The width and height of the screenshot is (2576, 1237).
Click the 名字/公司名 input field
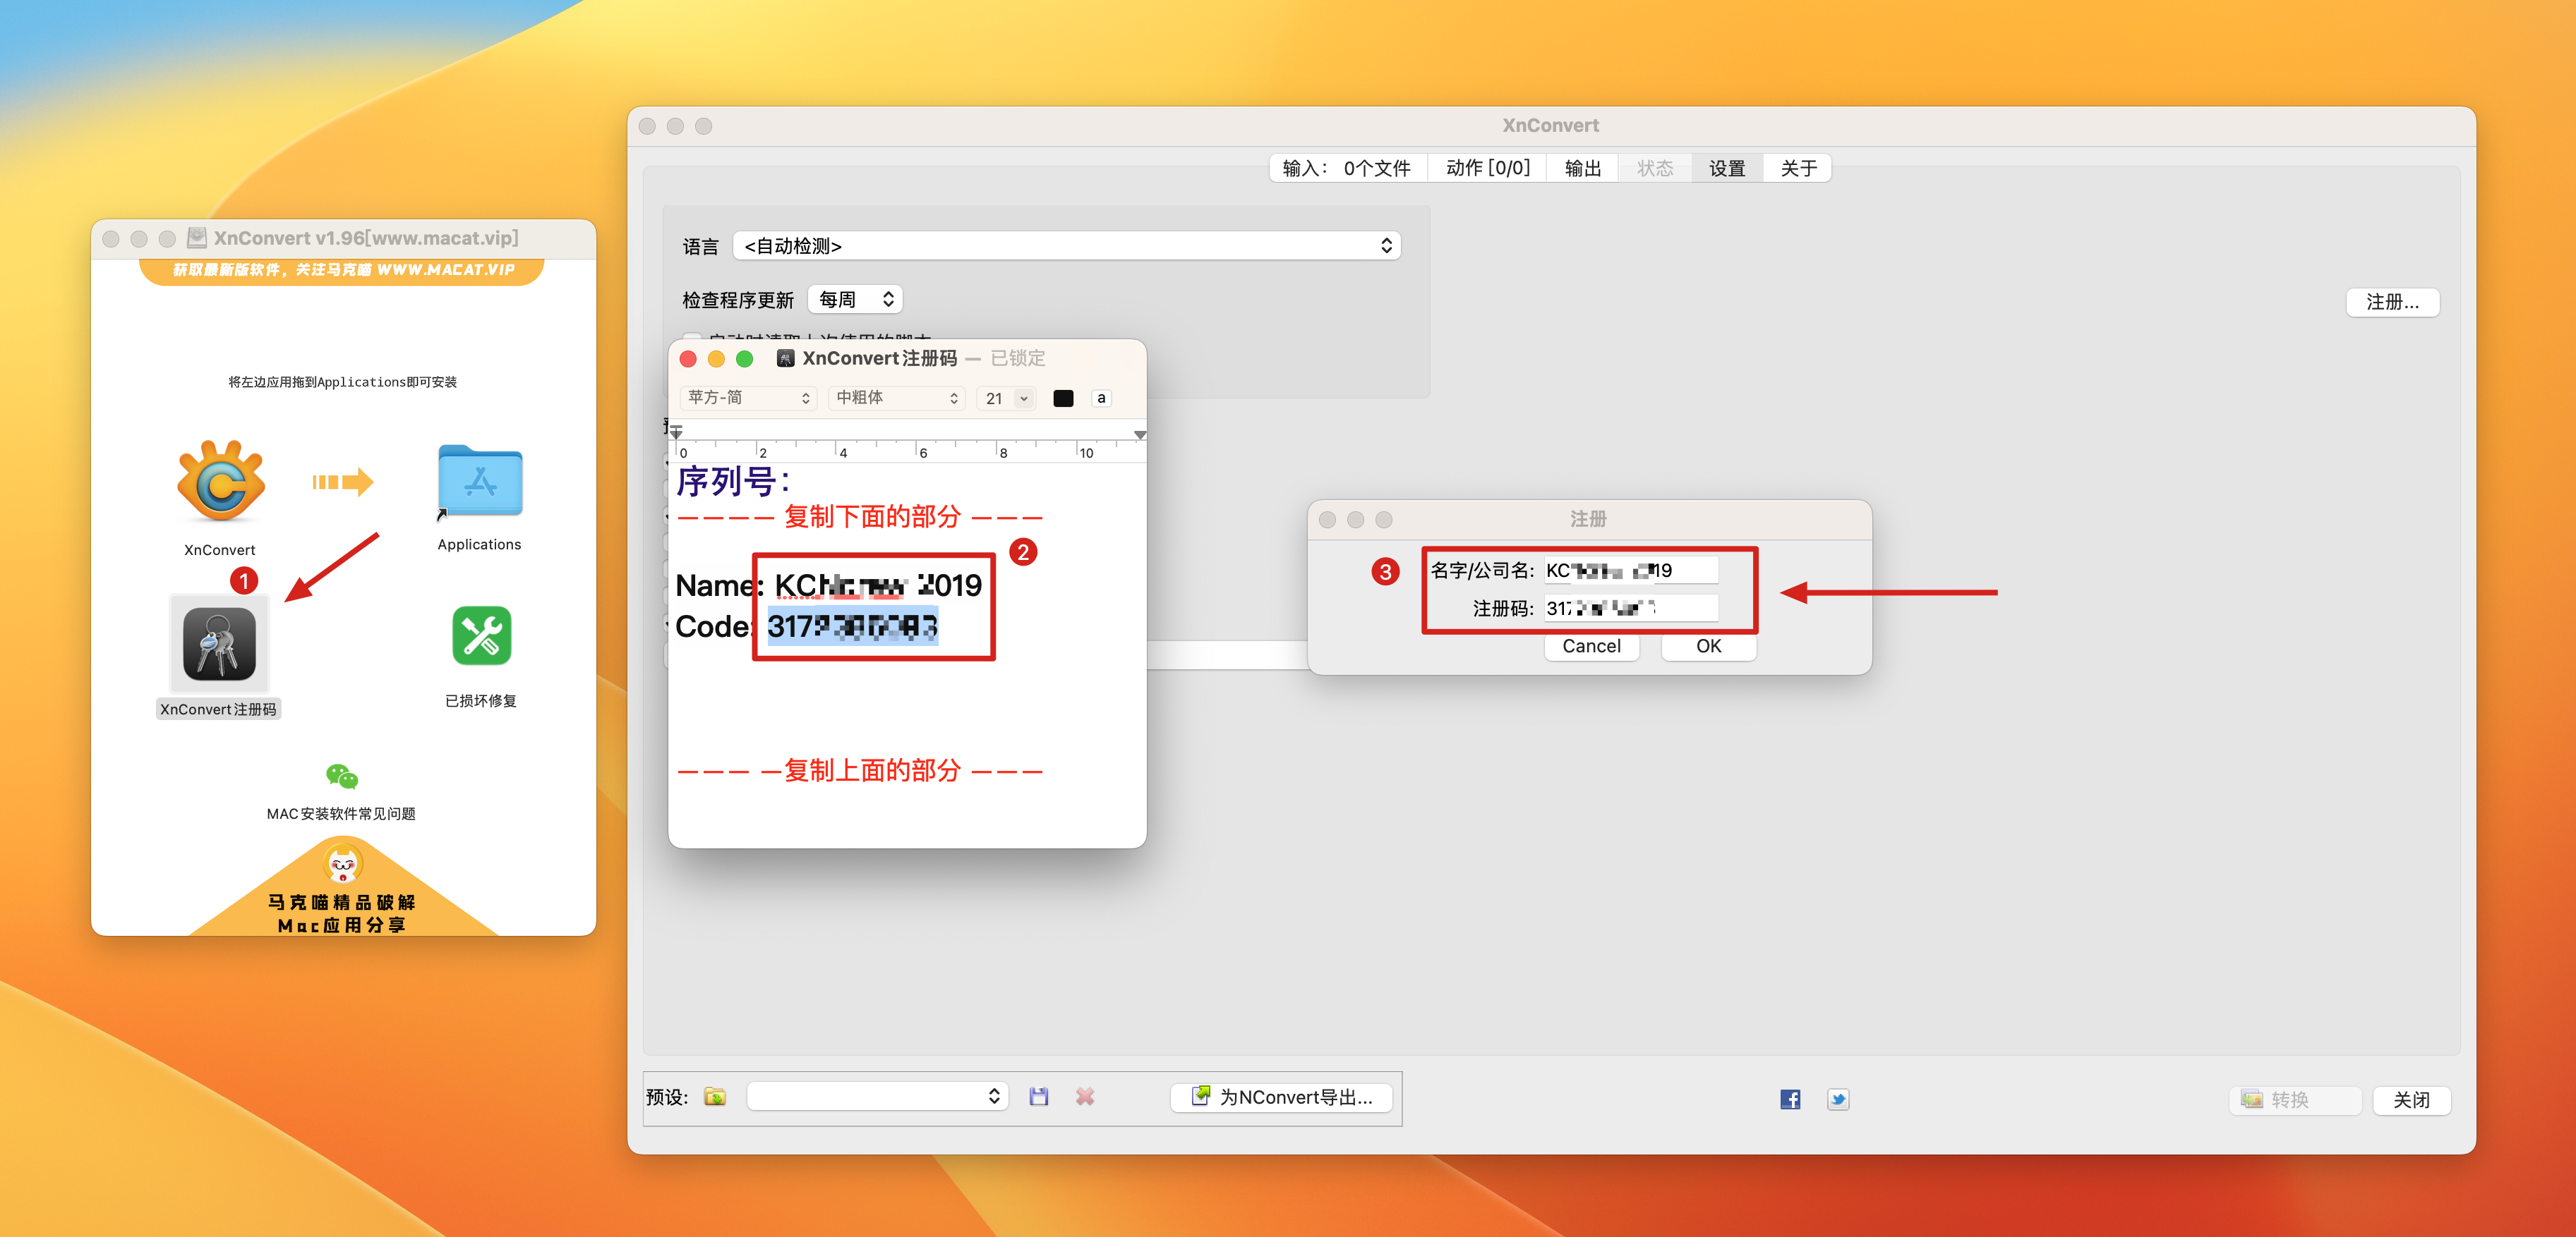pos(1630,571)
